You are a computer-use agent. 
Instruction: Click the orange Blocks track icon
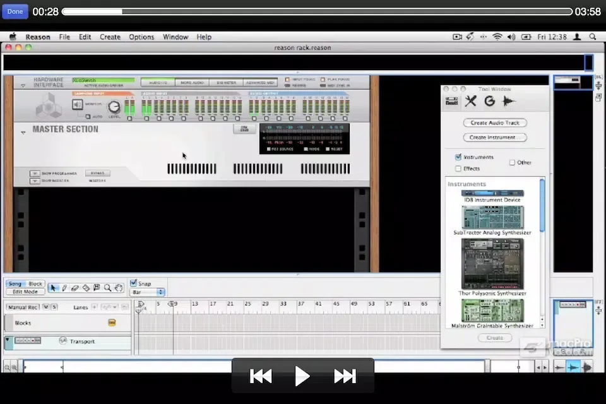(x=112, y=323)
